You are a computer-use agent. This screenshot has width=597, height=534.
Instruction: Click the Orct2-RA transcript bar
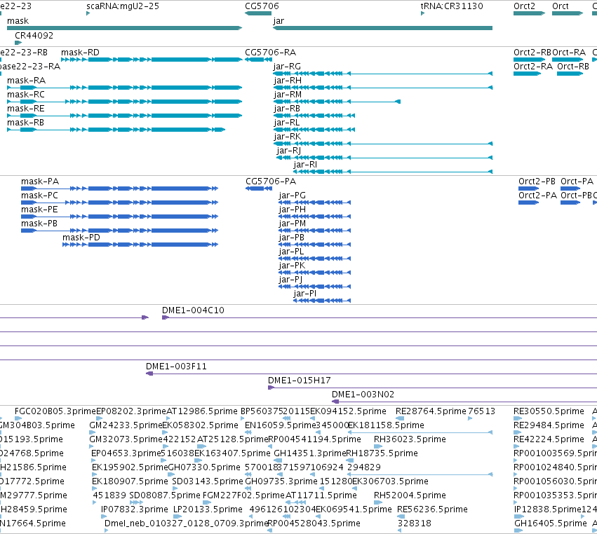528,74
